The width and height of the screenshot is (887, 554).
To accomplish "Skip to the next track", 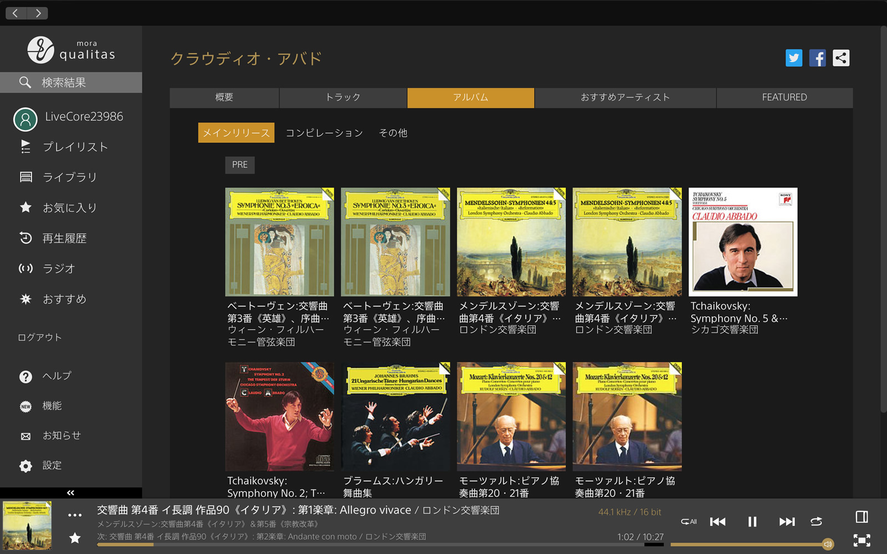I will point(787,522).
